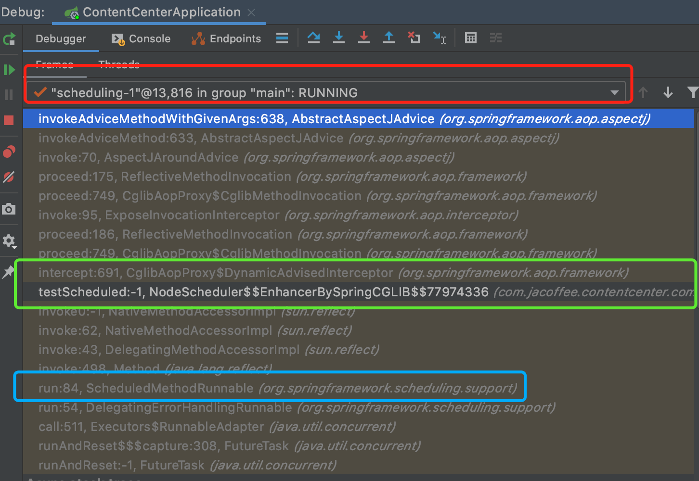Close the ContentCenterApplication debug tab
699x481 pixels.
click(251, 13)
